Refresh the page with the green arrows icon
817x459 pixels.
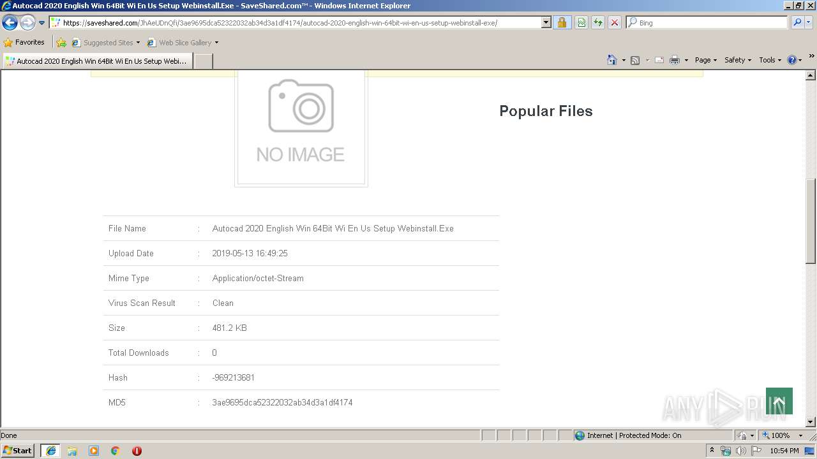[x=598, y=23]
